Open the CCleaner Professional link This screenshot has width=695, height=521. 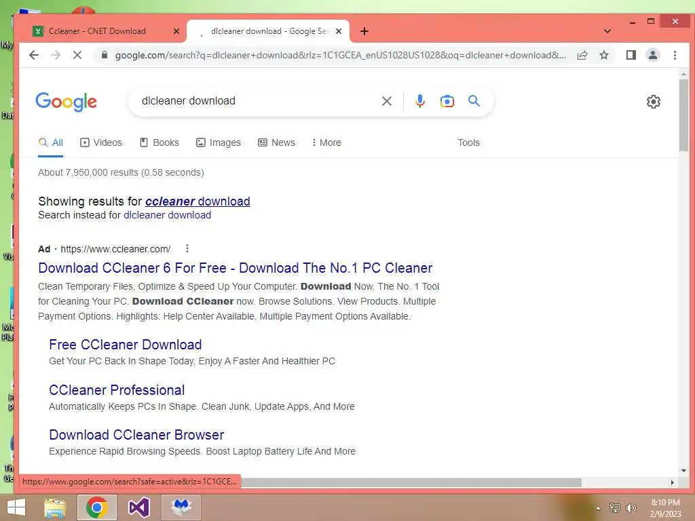tap(117, 390)
